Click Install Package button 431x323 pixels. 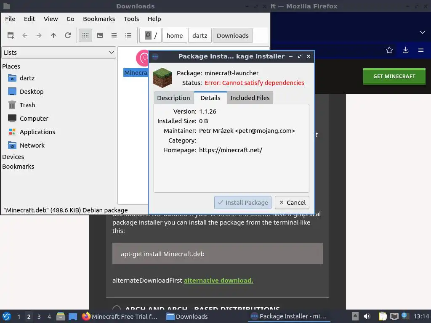pos(243,202)
